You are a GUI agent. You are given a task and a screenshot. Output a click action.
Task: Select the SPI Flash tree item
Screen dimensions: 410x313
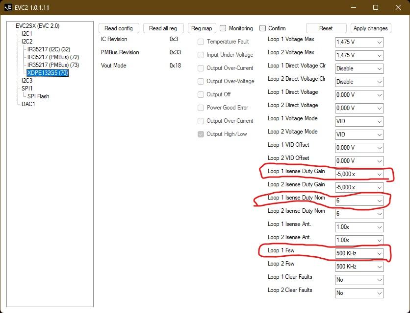pyautogui.click(x=38, y=96)
